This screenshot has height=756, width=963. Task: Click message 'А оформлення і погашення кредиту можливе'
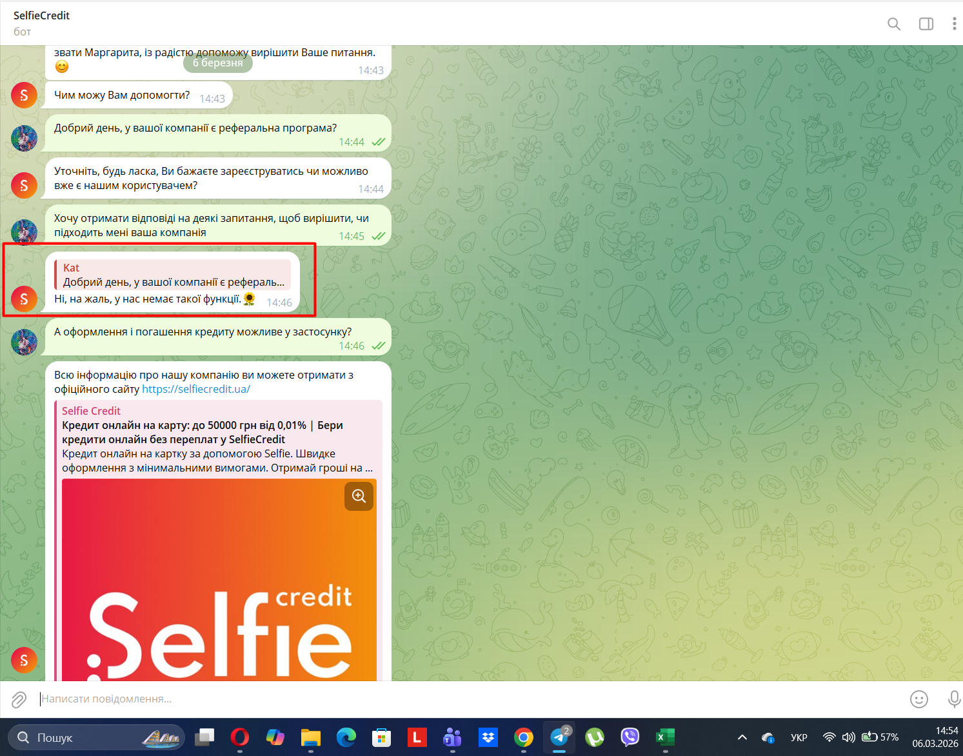click(x=203, y=332)
